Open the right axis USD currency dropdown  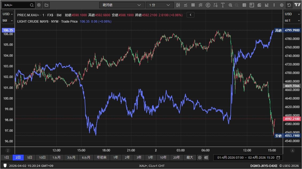pyautogui.click(x=292, y=14)
